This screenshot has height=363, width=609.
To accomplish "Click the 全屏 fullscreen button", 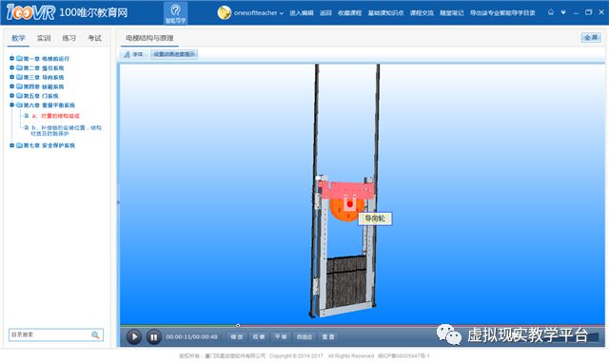I will point(591,38).
